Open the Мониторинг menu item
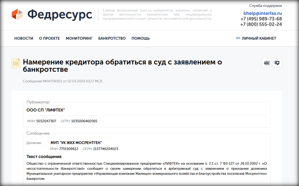Viewport: 299px width, 186px height. pyautogui.click(x=79, y=38)
